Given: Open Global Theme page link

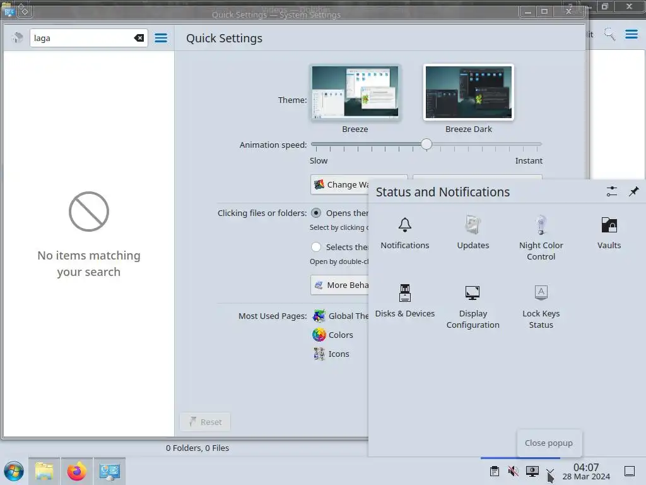Looking at the screenshot, I should point(340,316).
